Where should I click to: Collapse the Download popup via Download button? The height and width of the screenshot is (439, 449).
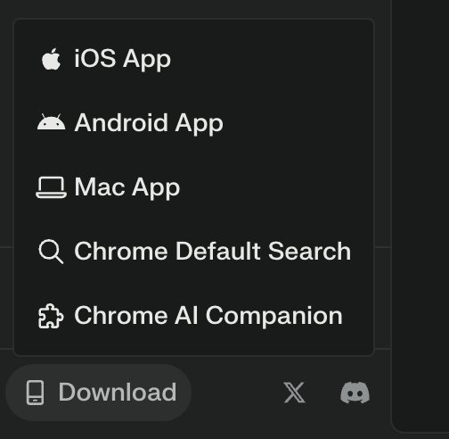(x=98, y=393)
